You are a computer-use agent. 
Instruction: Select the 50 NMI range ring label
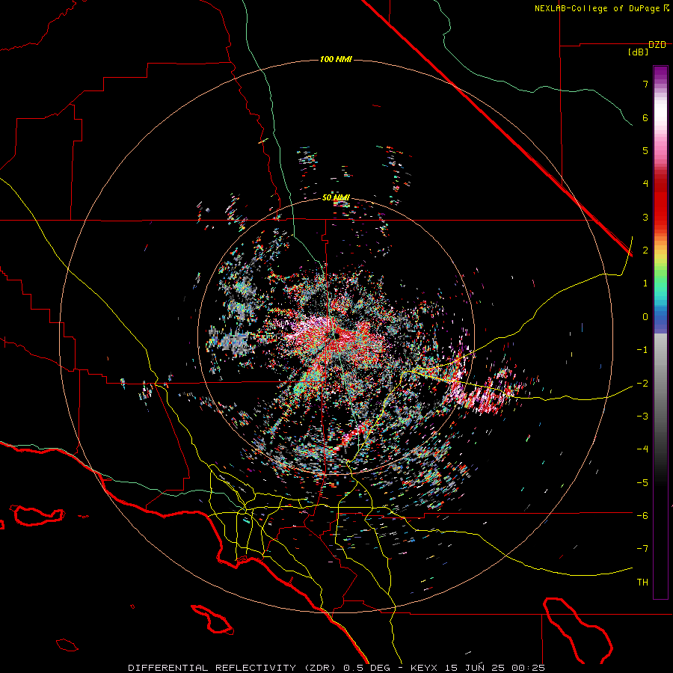tap(336, 198)
